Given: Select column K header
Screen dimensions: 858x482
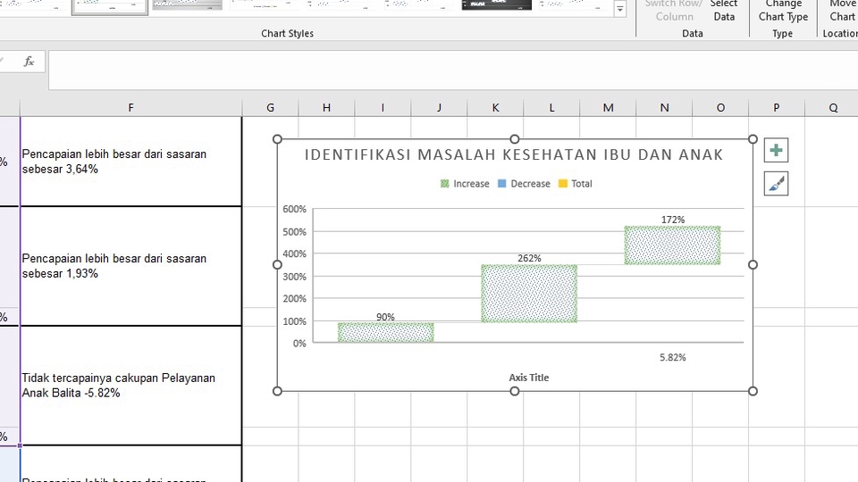Looking at the screenshot, I should pos(495,108).
